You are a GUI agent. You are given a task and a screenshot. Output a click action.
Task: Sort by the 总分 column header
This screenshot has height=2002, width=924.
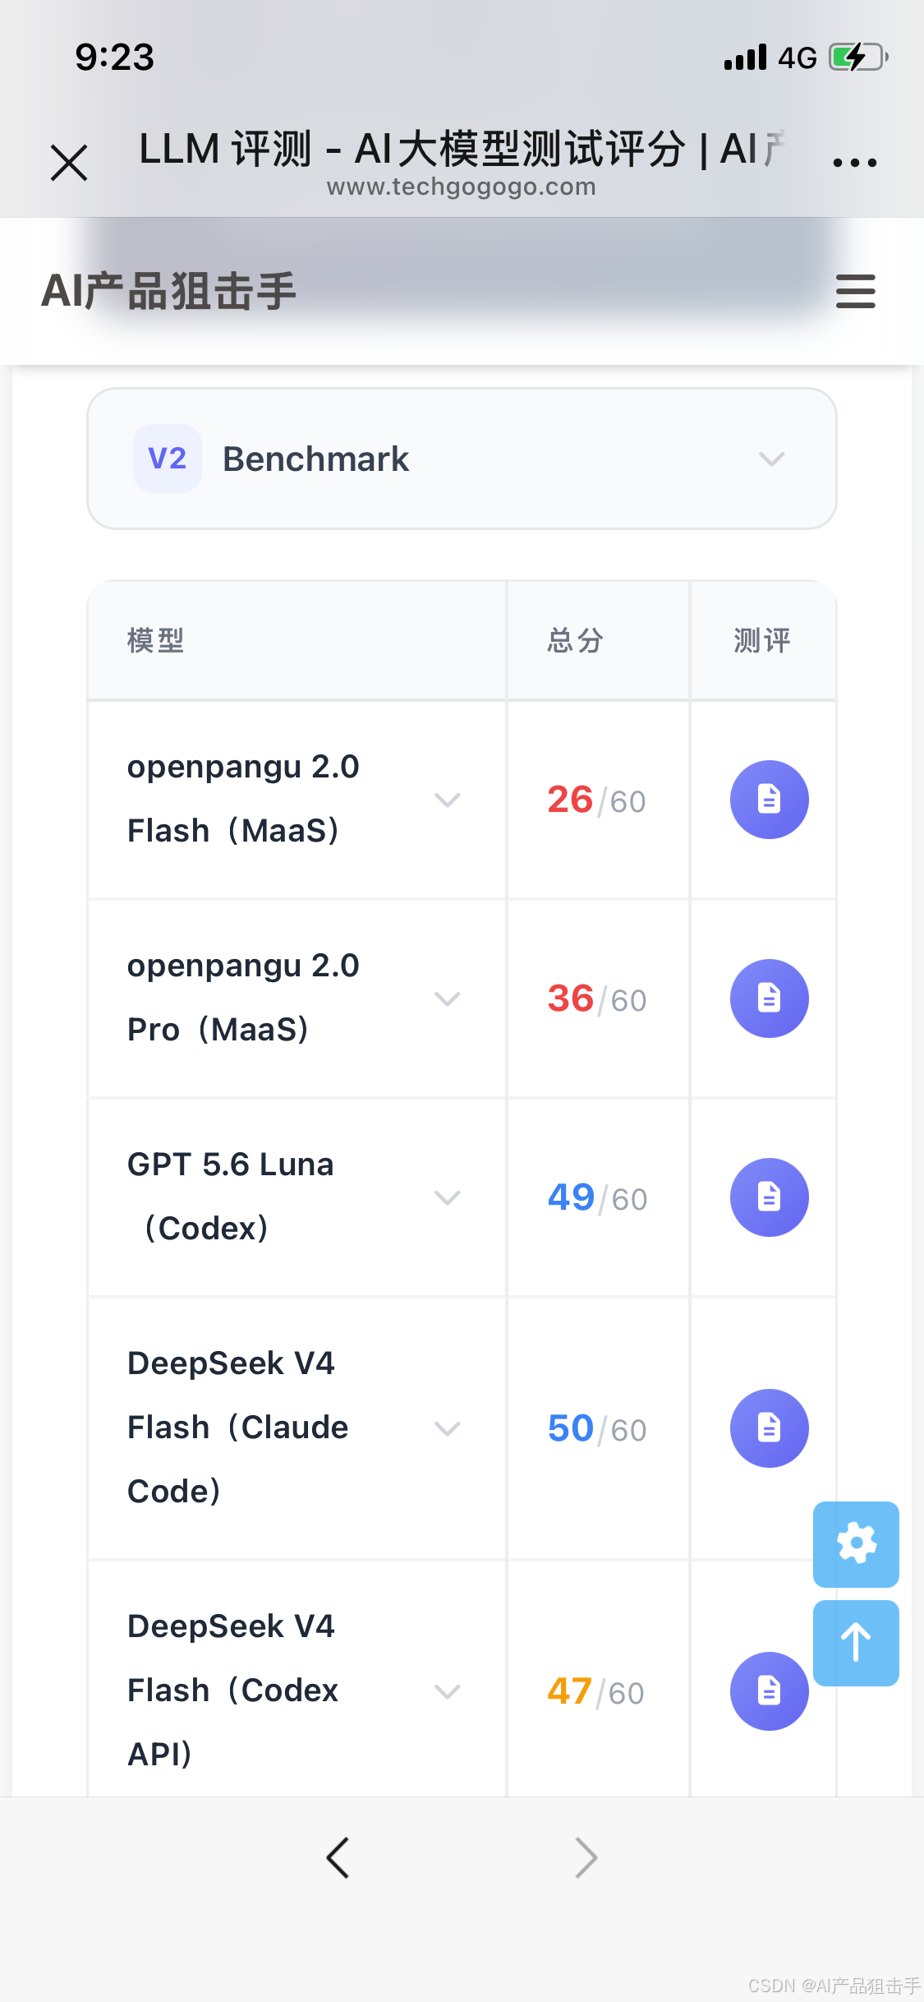576,640
